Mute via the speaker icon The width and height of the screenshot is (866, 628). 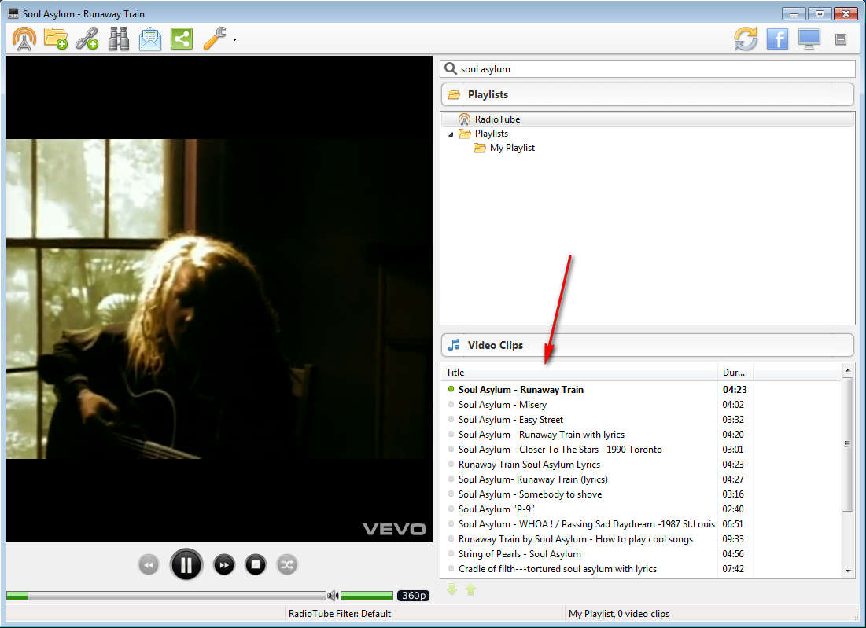tap(333, 596)
